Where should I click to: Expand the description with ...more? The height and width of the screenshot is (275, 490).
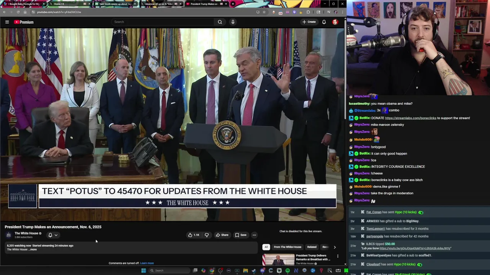click(33, 249)
